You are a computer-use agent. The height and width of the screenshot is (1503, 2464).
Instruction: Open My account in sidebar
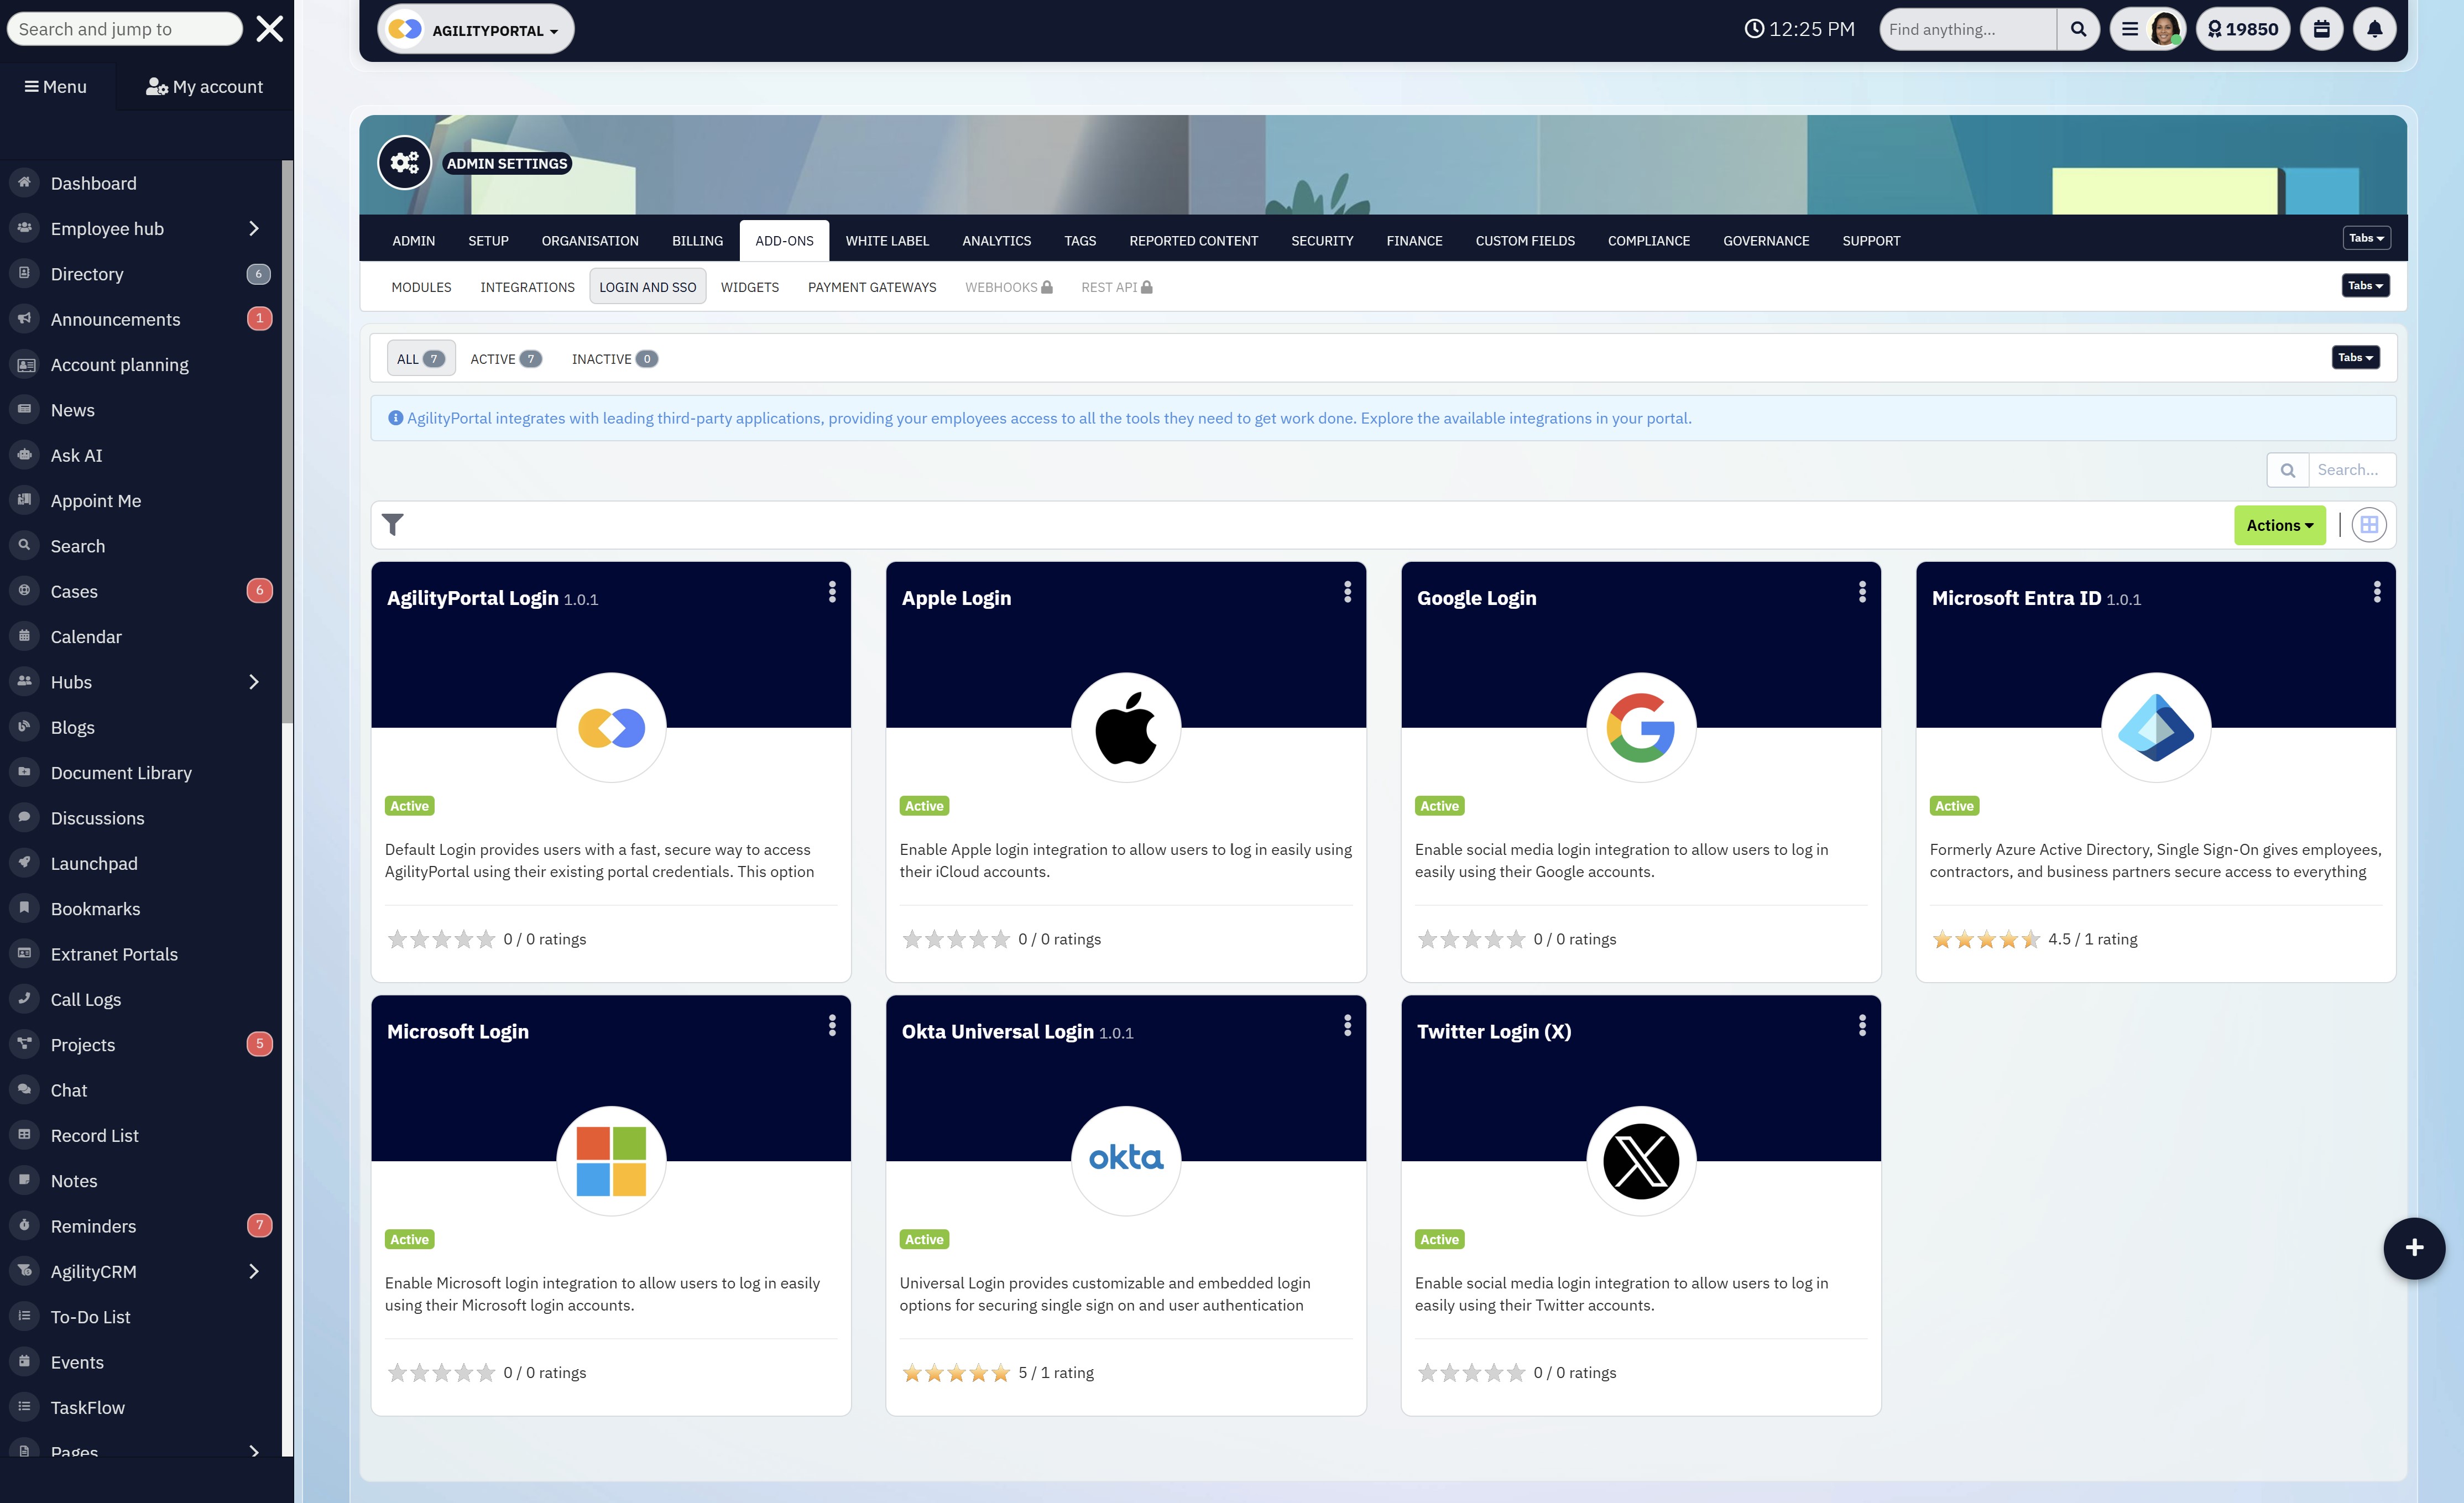coord(204,87)
